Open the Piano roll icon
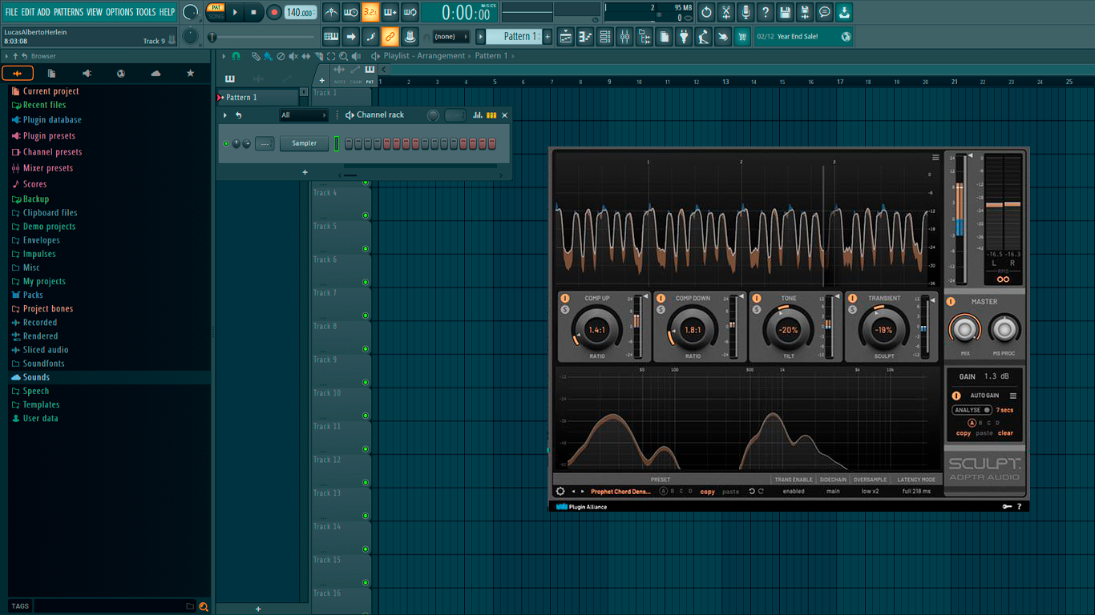The image size is (1095, 615). 585,37
